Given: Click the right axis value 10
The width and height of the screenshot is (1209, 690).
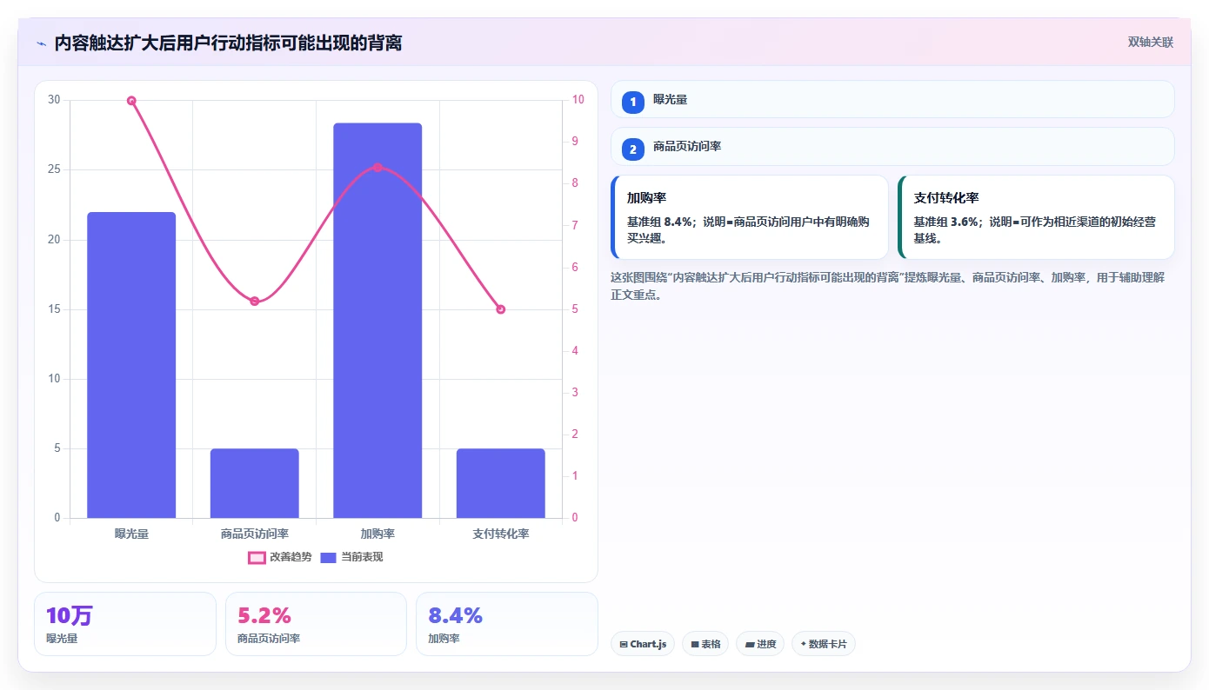Looking at the screenshot, I should tap(578, 100).
